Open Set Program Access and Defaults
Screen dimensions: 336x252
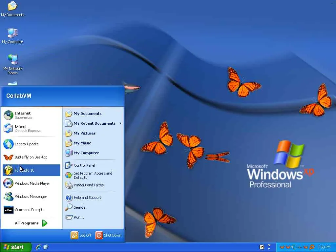point(94,175)
